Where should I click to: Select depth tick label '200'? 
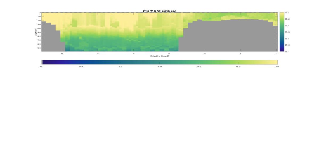(39, 20)
